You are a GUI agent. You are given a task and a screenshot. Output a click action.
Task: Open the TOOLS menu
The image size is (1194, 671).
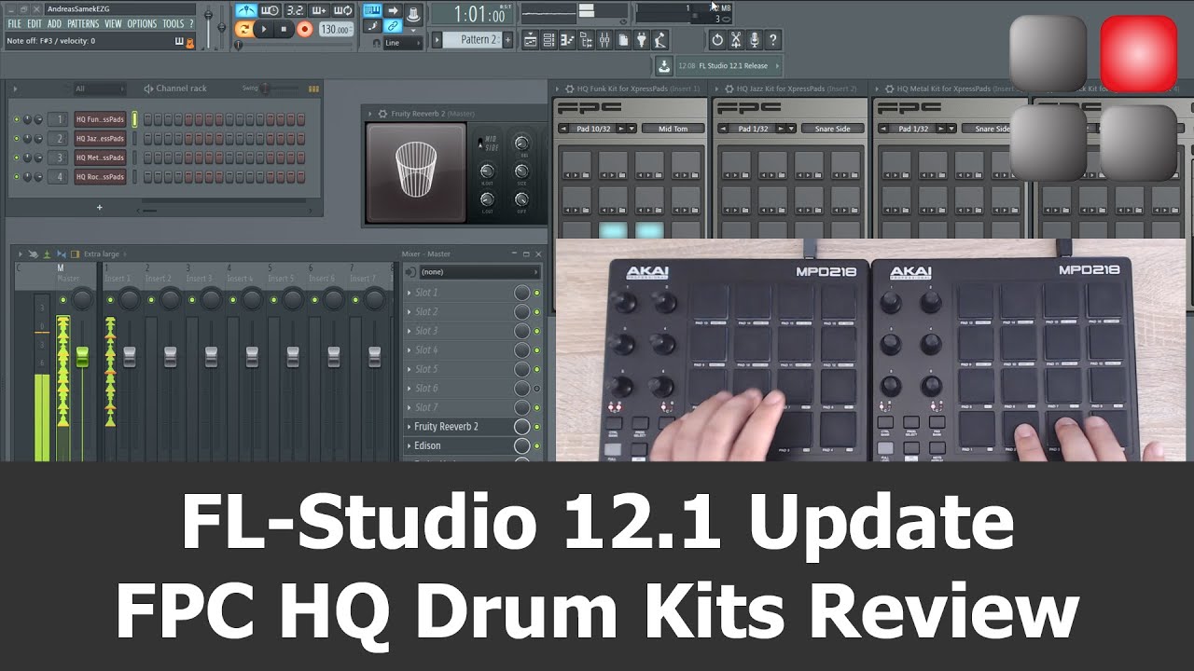(174, 23)
